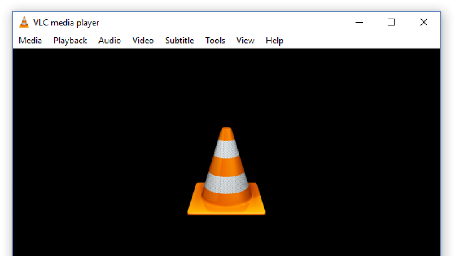This screenshot has width=456, height=256.
Task: Maximize the VLC window
Action: click(391, 23)
